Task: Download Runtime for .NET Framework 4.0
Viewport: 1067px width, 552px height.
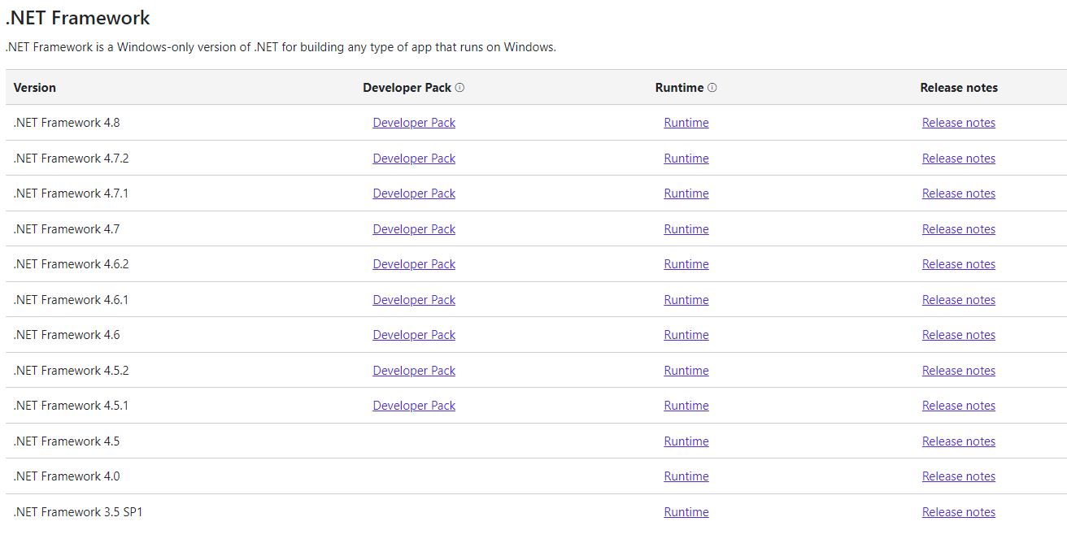Action: [686, 476]
